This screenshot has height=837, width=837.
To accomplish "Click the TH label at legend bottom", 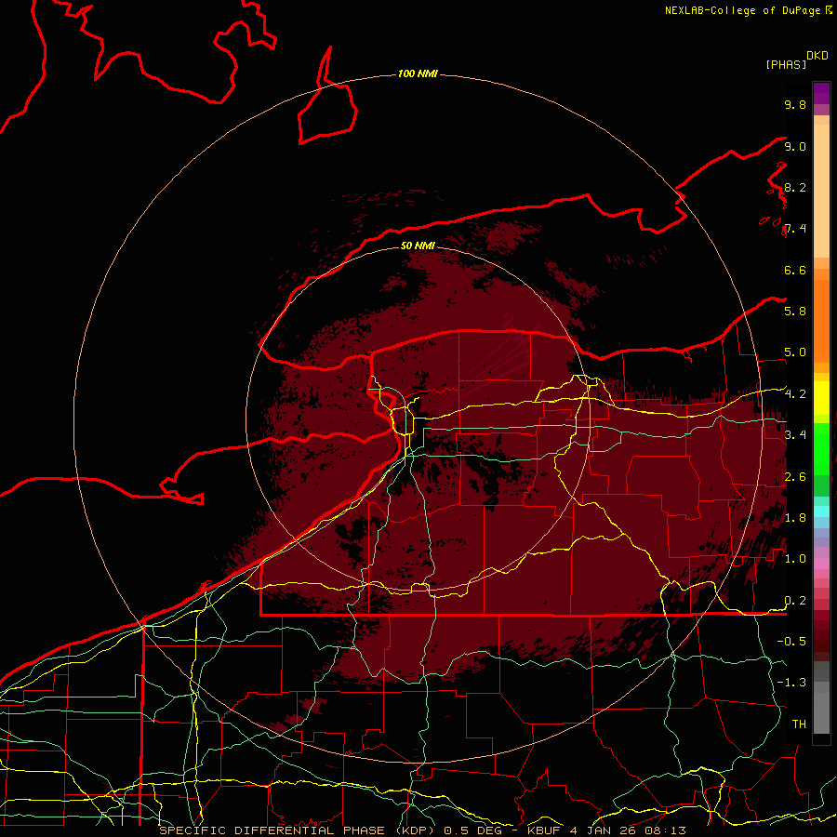I will coord(799,724).
